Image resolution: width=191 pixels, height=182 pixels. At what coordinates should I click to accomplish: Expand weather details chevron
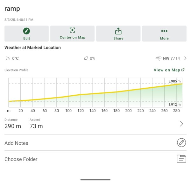(185, 58)
